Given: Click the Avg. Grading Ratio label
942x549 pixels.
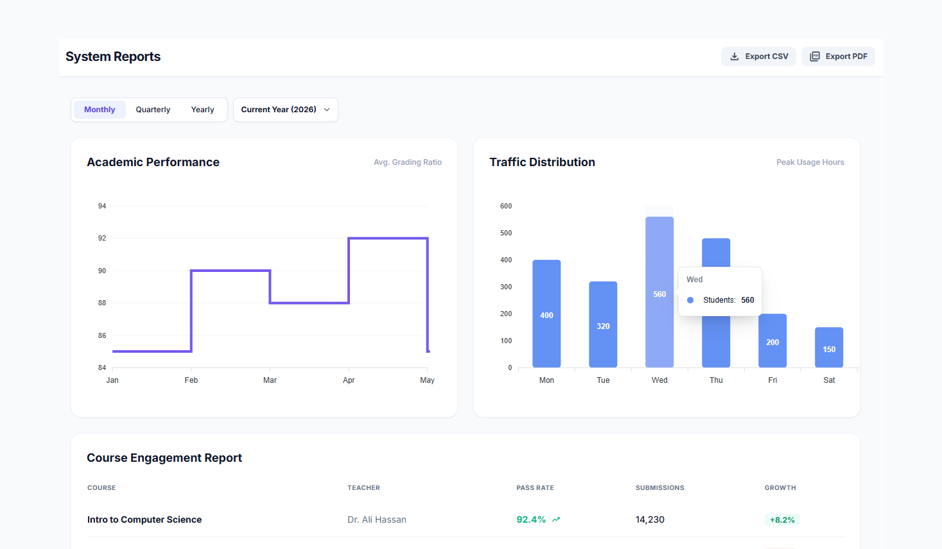Looking at the screenshot, I should (x=408, y=162).
